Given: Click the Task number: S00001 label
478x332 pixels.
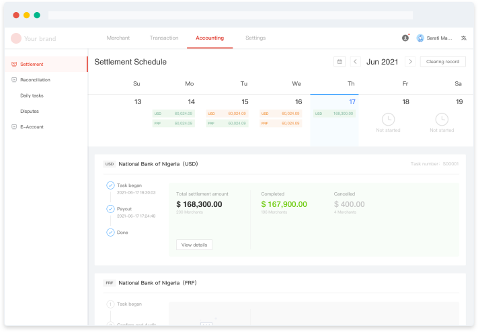Looking at the screenshot, I should (434, 164).
